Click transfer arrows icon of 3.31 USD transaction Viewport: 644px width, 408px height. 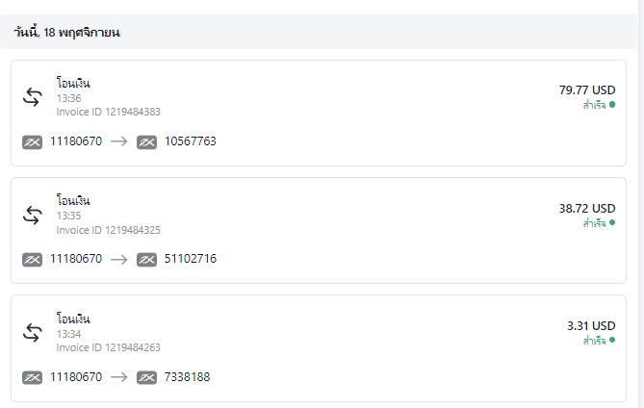(x=33, y=333)
